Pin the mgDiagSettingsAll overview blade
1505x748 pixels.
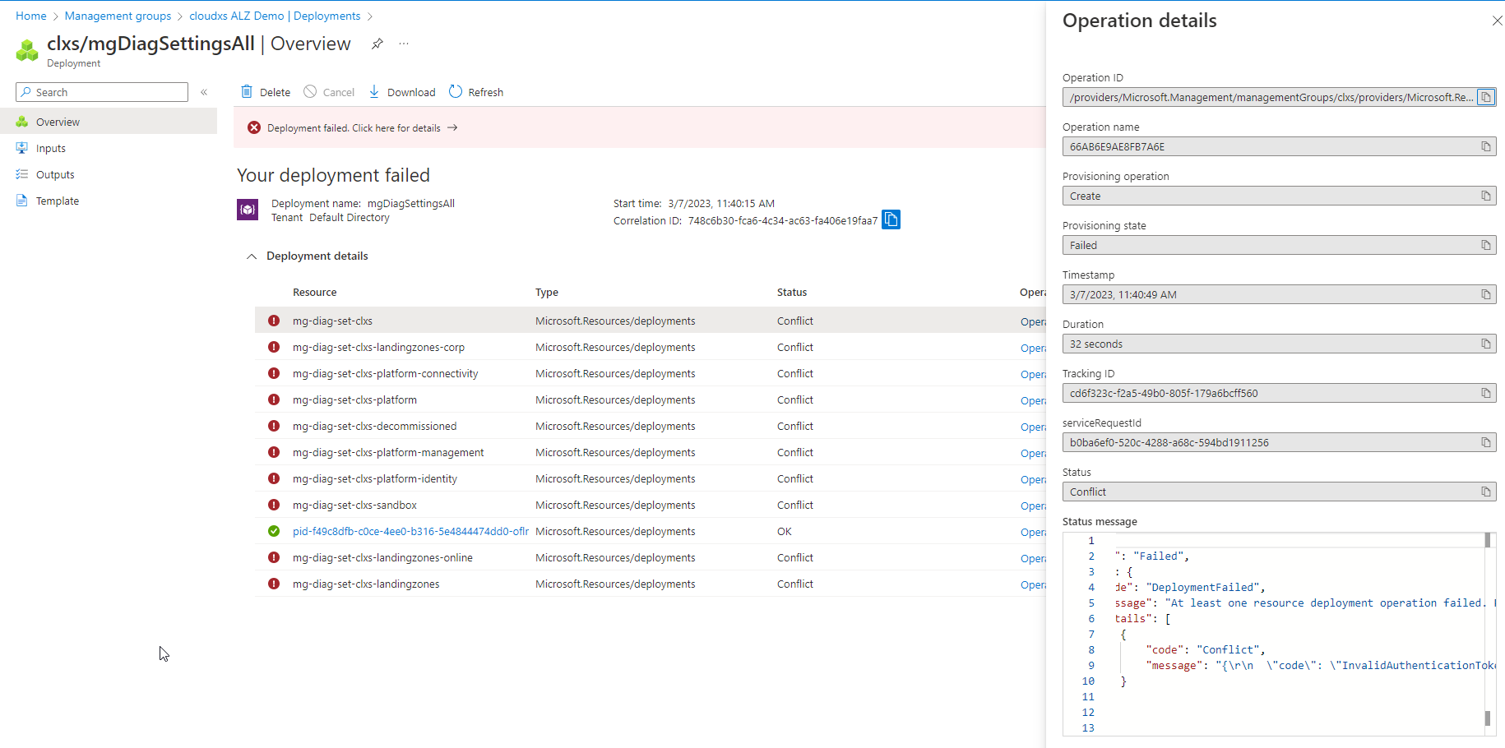click(x=377, y=44)
